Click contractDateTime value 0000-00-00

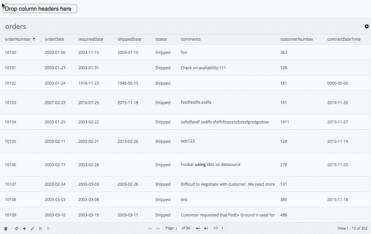[x=338, y=83]
